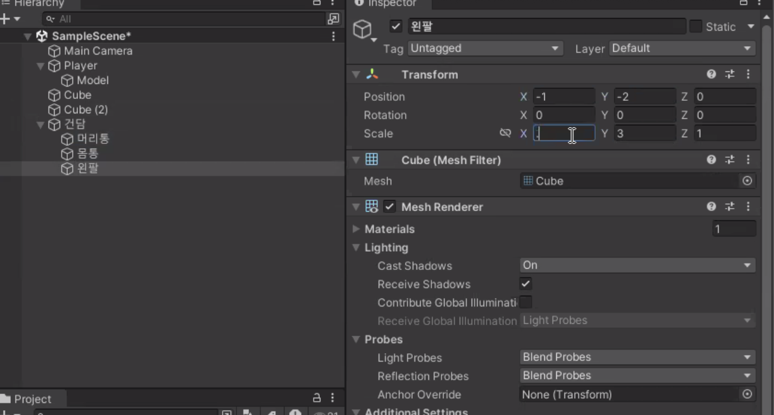Select the 왼팔 object row
This screenshot has height=415, width=774.
click(x=172, y=169)
